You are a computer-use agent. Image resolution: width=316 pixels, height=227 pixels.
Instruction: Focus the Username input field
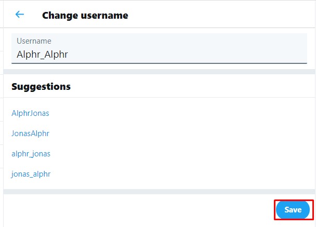(x=159, y=48)
